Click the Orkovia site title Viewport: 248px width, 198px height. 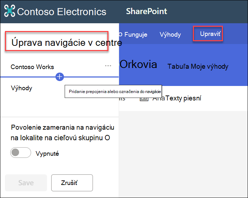tap(138, 64)
